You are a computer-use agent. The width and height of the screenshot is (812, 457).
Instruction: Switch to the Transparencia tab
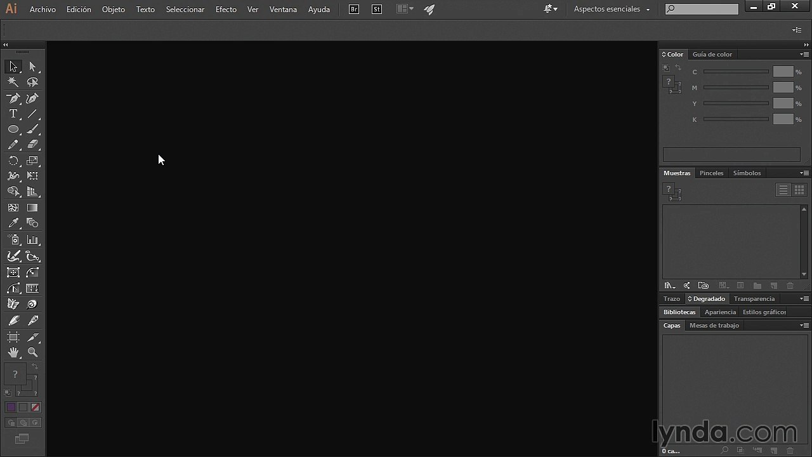(754, 299)
